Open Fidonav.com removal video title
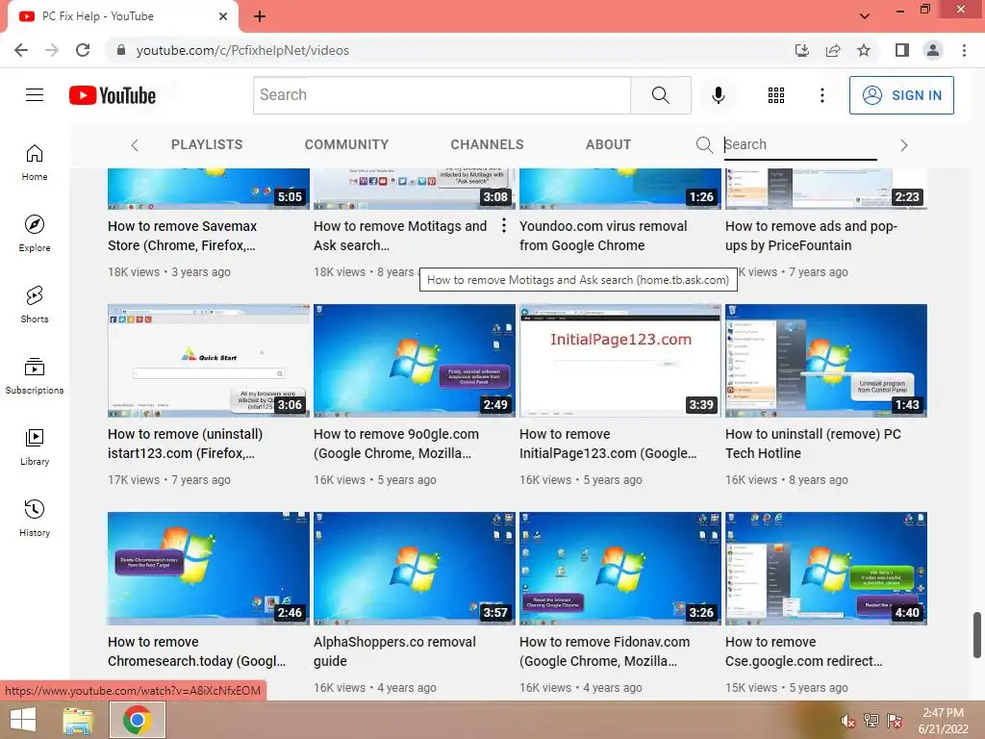 point(604,651)
